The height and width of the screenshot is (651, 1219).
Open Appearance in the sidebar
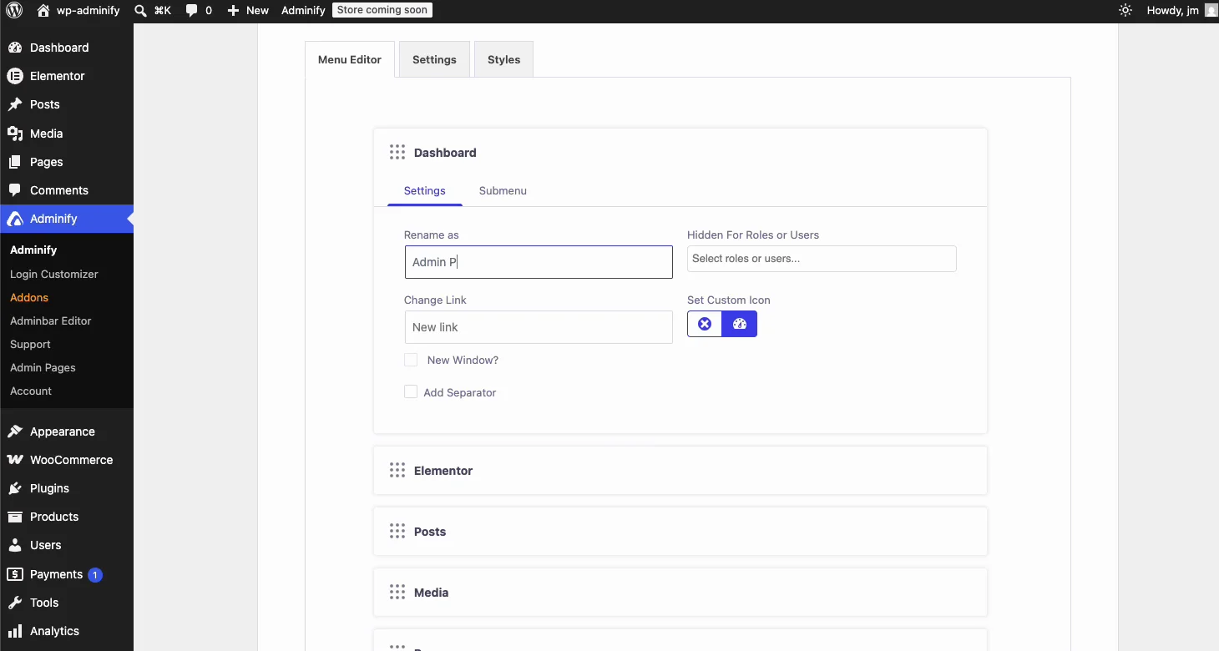67,431
